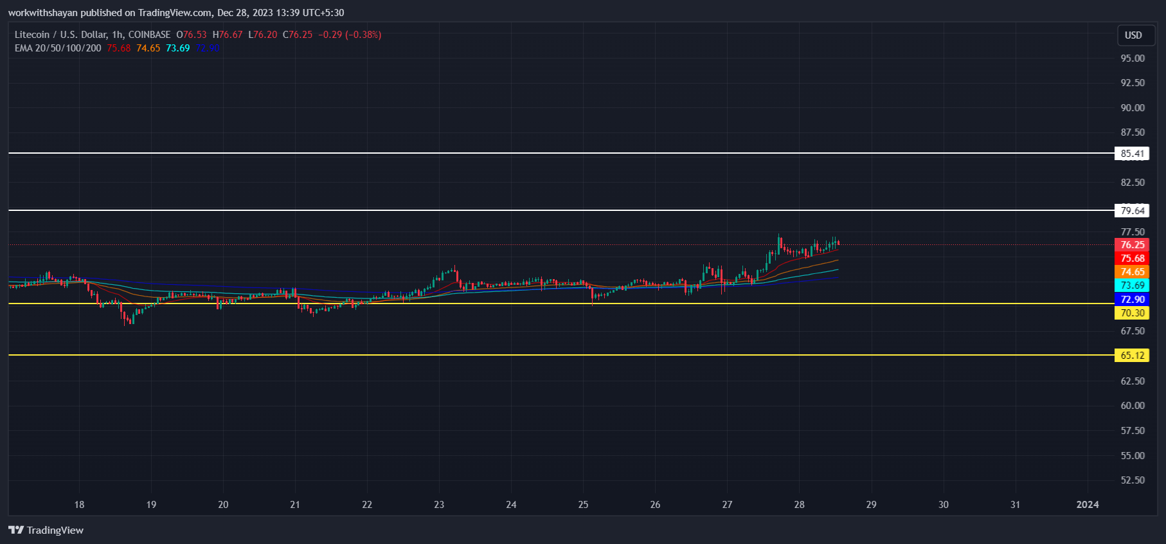Click the cyan 73.69 EMA tag on axis

point(1132,286)
